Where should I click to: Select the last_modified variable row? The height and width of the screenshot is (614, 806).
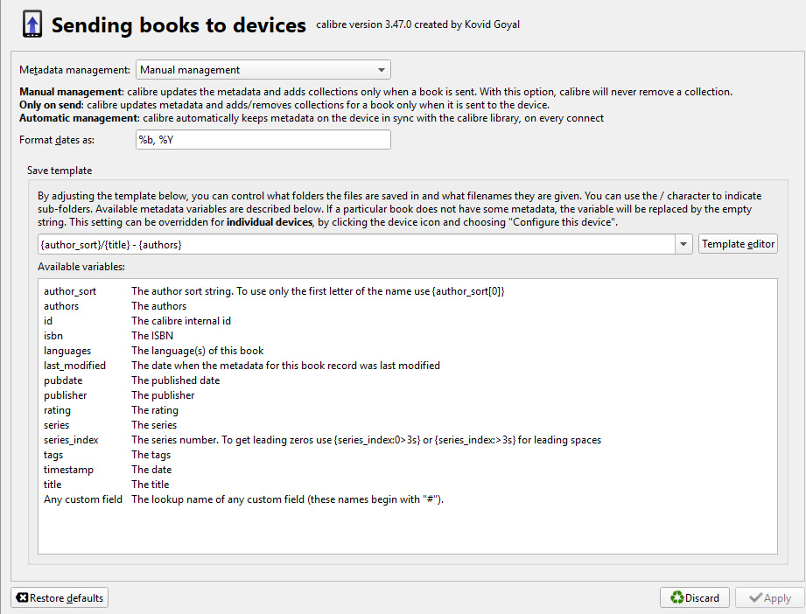(x=74, y=366)
